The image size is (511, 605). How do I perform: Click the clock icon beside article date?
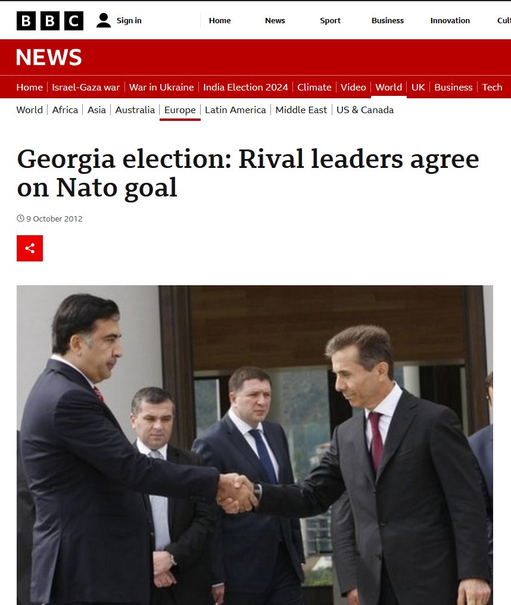pyautogui.click(x=20, y=219)
